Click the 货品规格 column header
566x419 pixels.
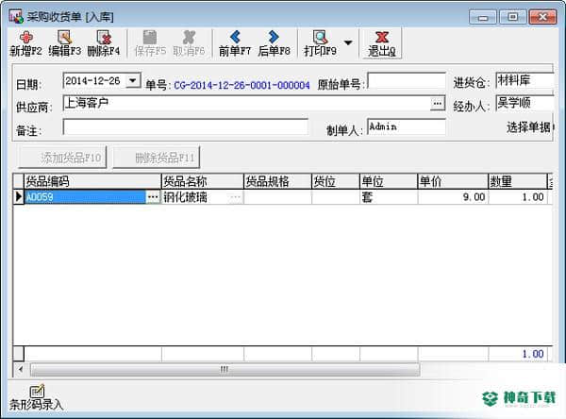pos(277,181)
